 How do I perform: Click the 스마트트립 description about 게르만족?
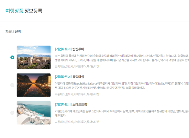(x=122, y=113)
